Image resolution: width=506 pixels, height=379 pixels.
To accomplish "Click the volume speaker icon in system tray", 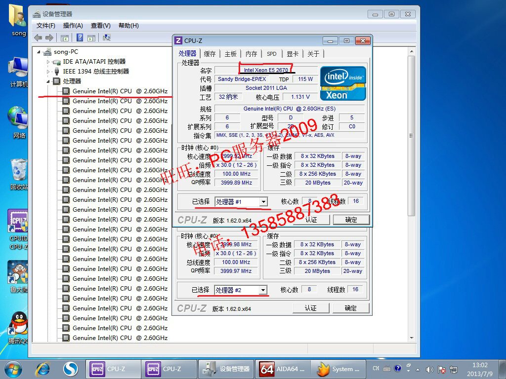I will [429, 369].
